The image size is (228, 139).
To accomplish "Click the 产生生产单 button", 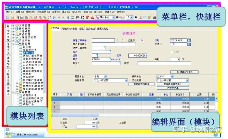I will (173, 88).
